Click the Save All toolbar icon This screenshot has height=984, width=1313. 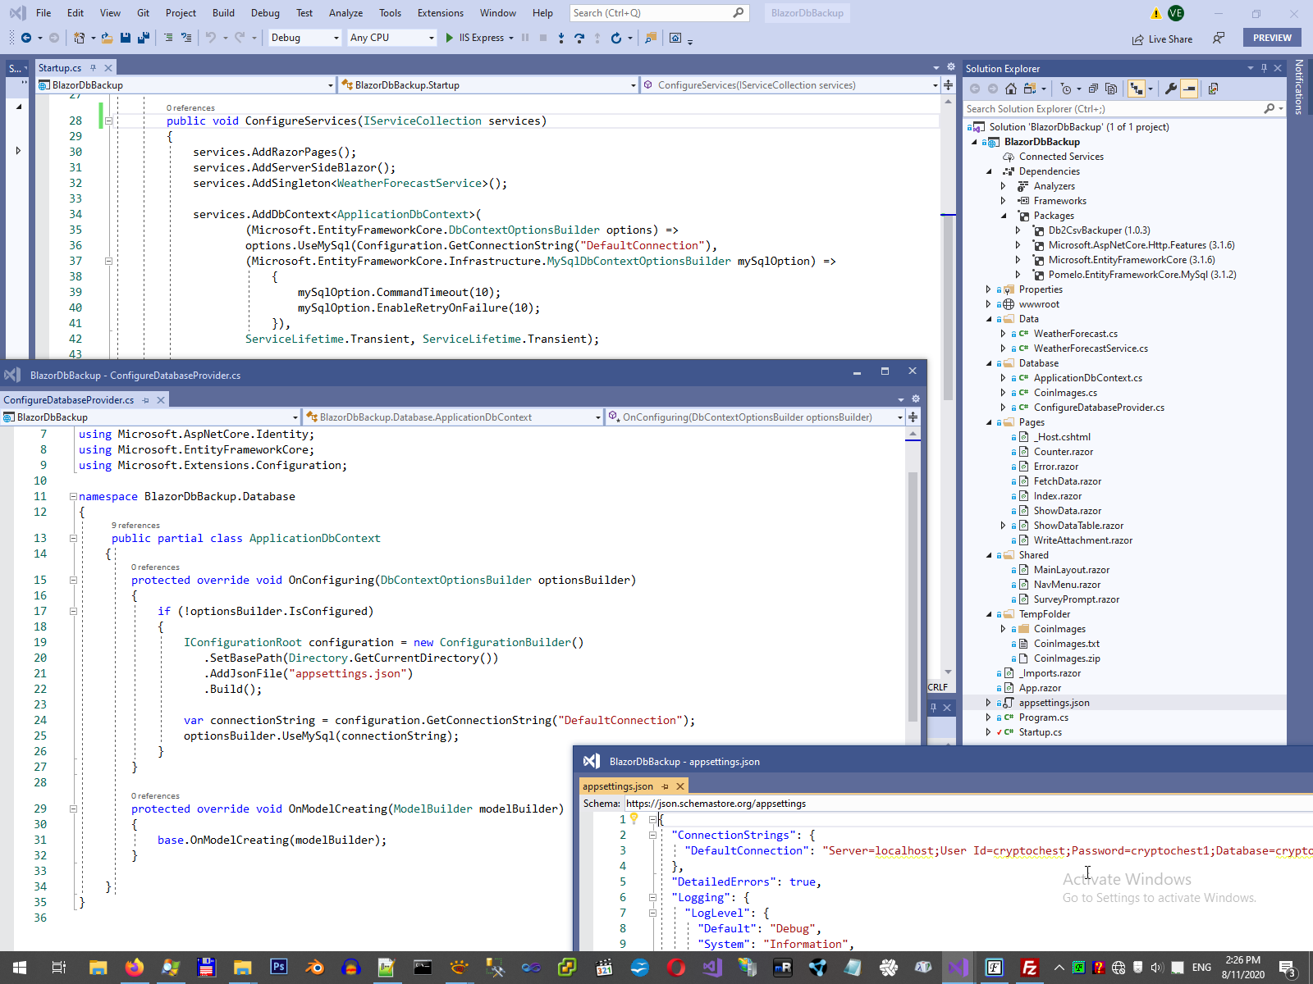144,38
